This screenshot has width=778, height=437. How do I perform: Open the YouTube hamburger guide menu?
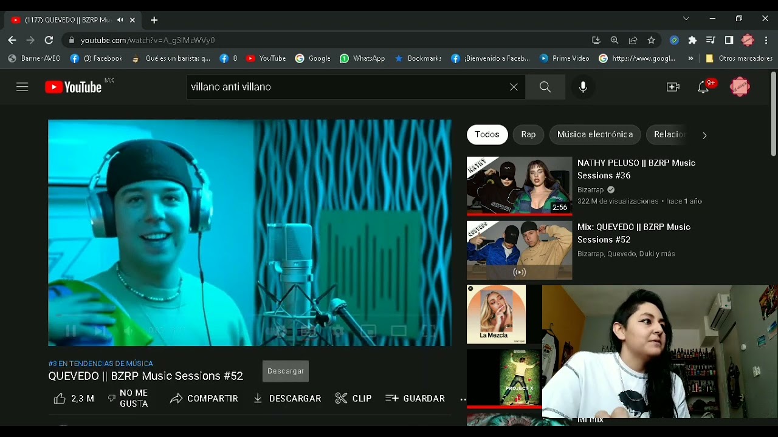pos(22,87)
